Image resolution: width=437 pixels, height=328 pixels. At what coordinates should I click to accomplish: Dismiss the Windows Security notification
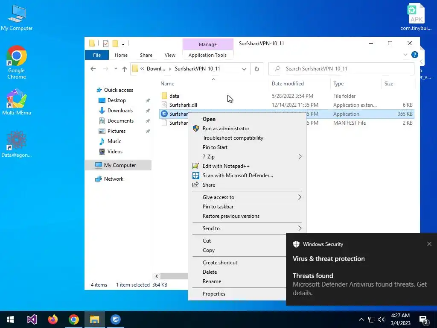429,244
